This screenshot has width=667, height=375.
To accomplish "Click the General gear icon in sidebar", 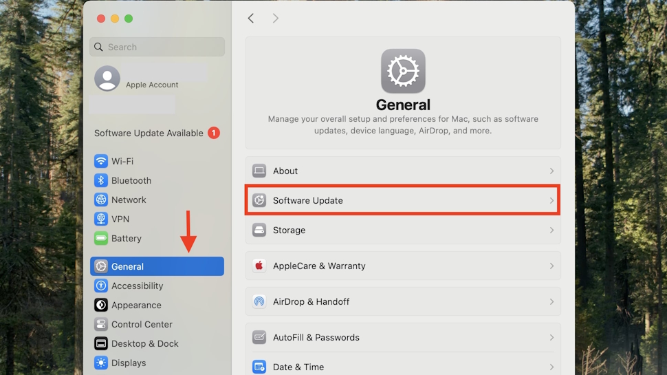I will point(101,266).
